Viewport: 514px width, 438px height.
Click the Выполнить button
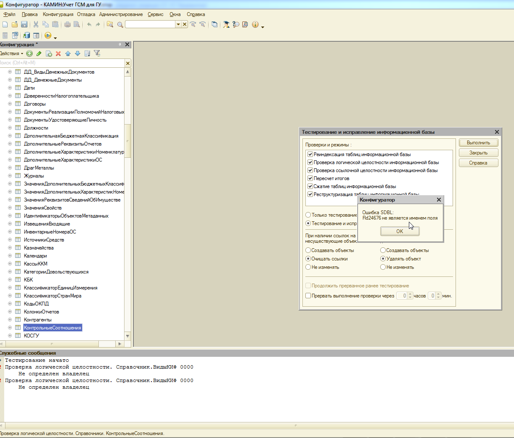pyautogui.click(x=478, y=143)
